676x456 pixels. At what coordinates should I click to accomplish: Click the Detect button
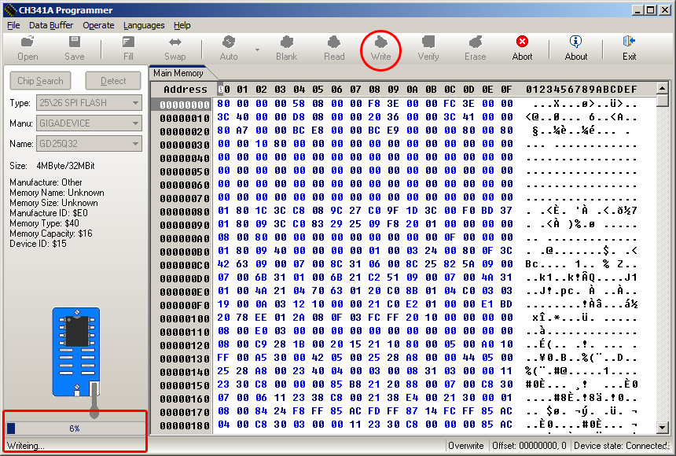tap(113, 81)
